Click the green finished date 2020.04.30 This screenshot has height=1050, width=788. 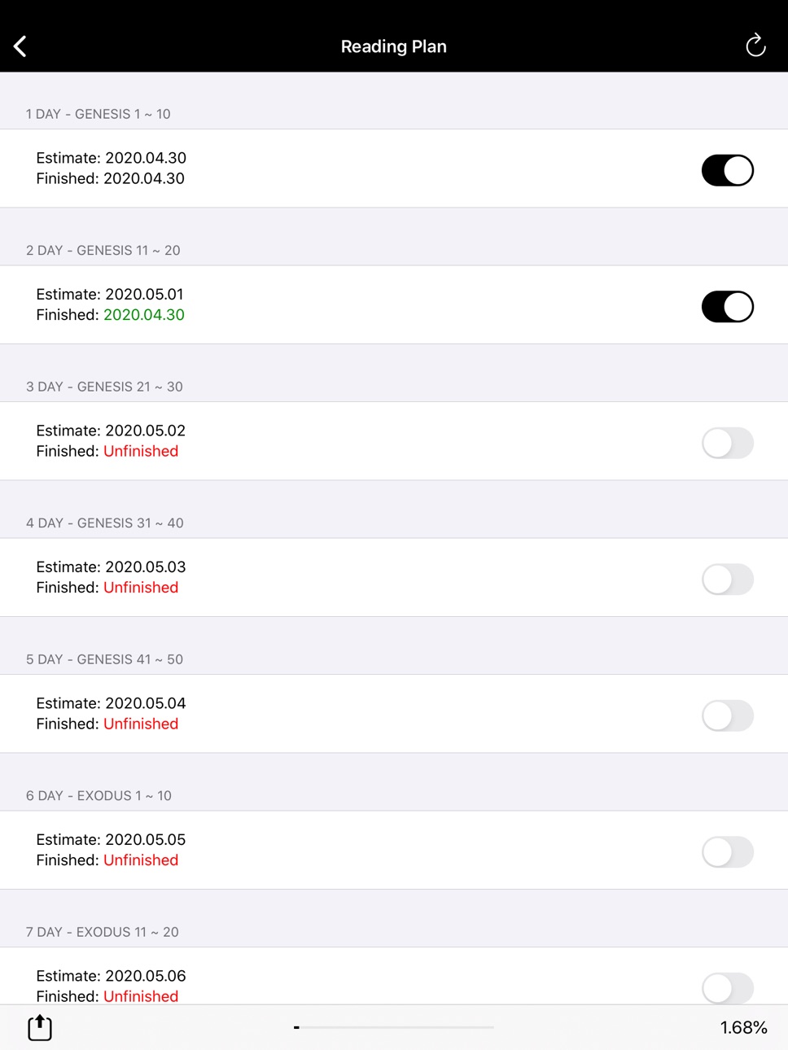tap(144, 315)
